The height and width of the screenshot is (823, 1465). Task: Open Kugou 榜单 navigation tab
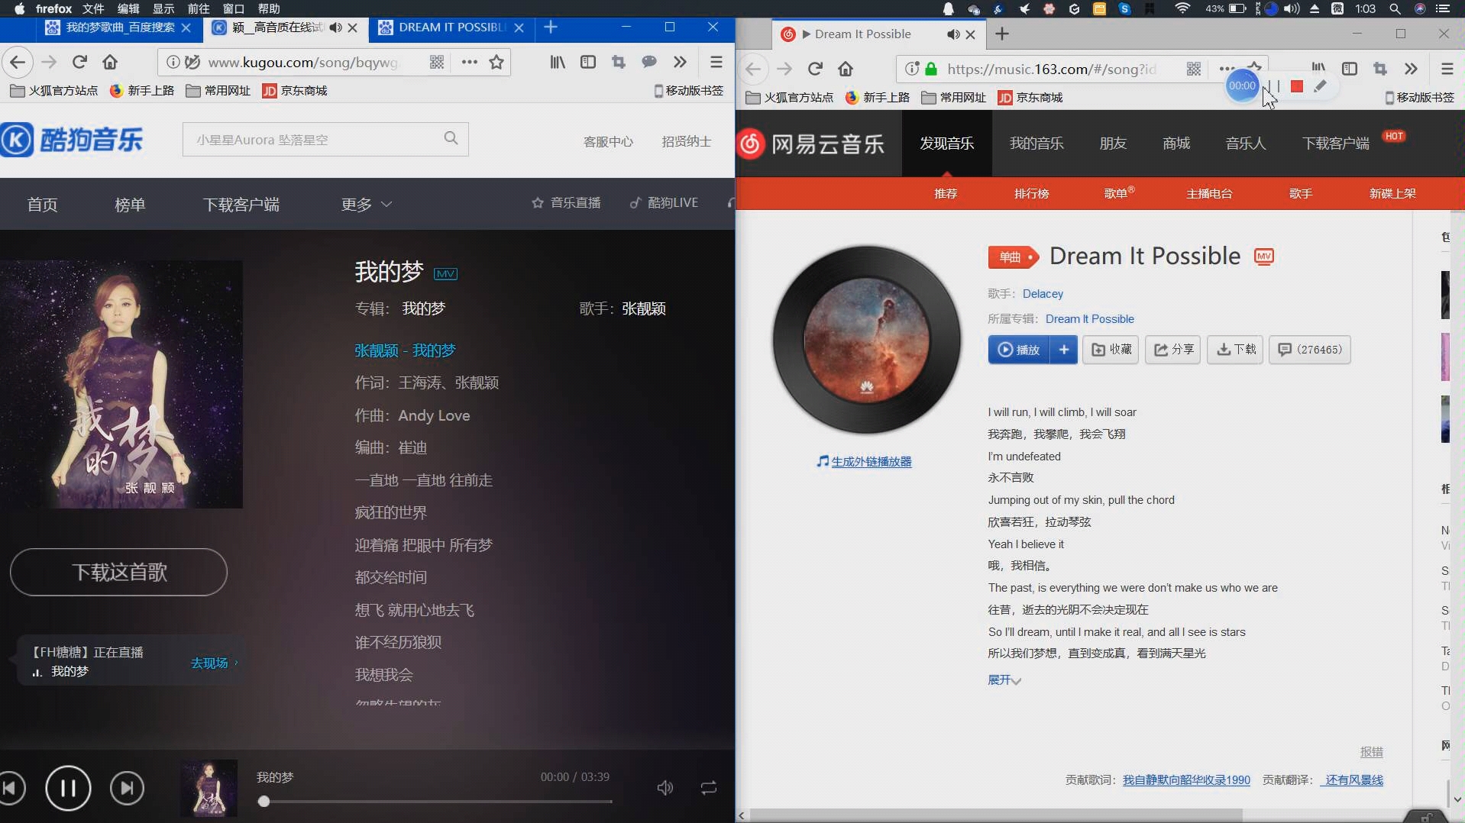130,204
